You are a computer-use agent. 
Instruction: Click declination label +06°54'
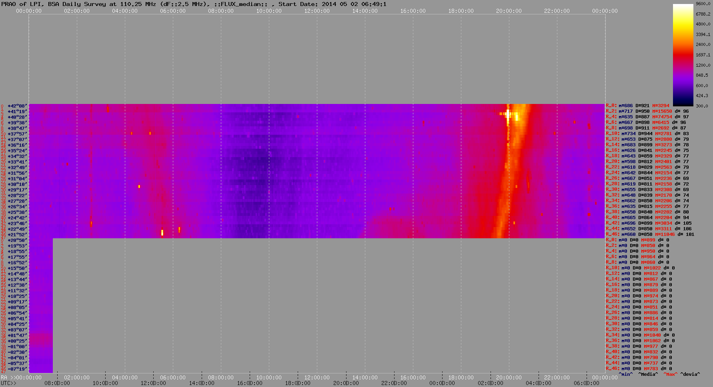pos(17,313)
